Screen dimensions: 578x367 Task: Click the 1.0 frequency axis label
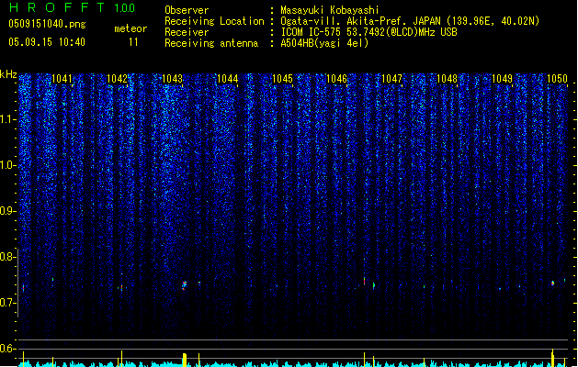click(7, 165)
